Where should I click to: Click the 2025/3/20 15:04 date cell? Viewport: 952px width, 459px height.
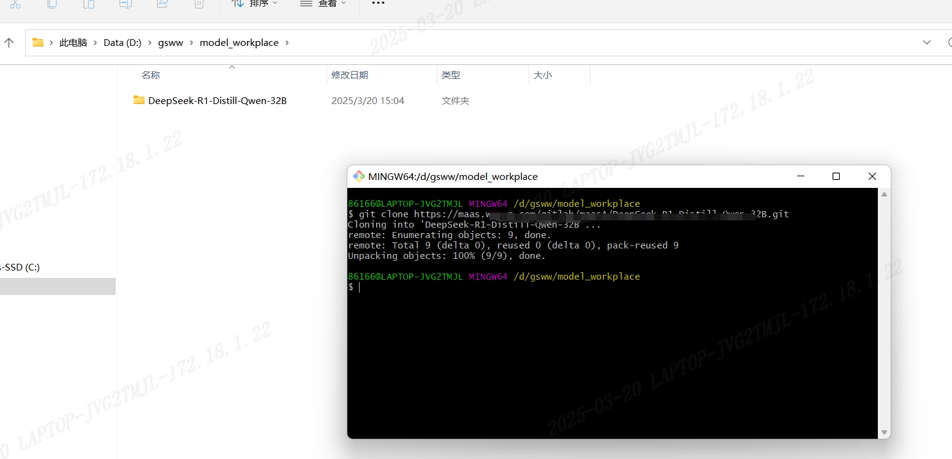[368, 100]
